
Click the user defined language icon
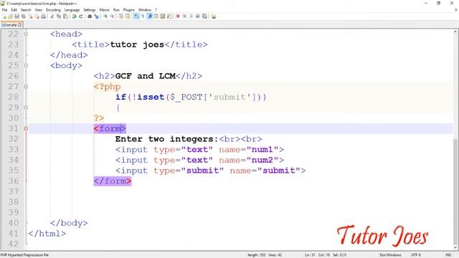pos(156,16)
